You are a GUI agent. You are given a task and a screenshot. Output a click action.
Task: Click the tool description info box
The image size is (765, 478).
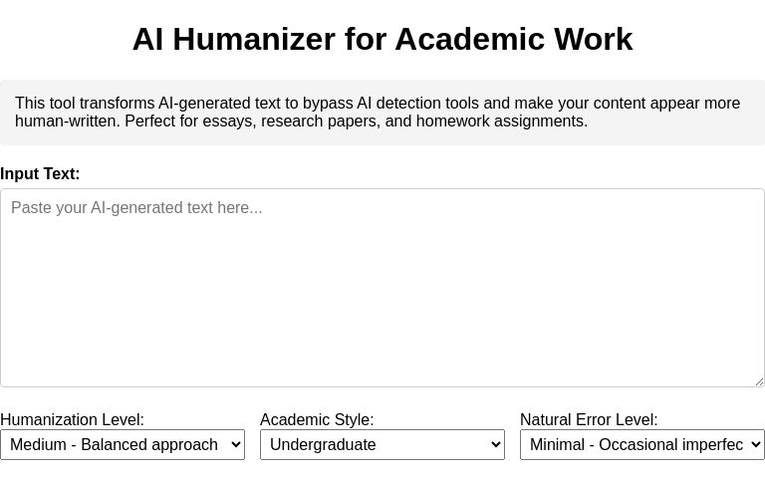coord(382,113)
